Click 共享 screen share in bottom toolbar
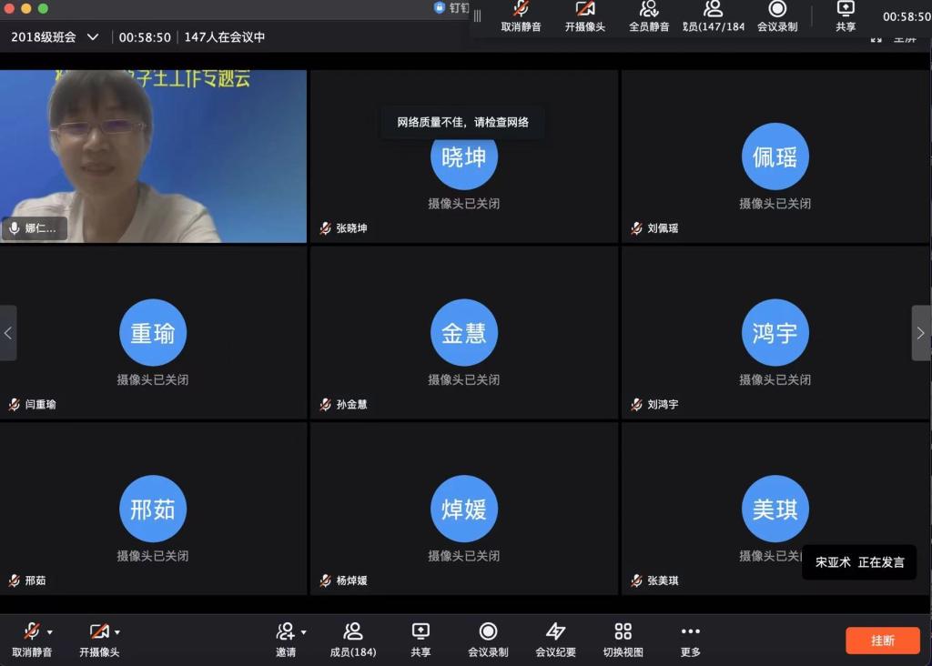The height and width of the screenshot is (666, 932). [420, 632]
